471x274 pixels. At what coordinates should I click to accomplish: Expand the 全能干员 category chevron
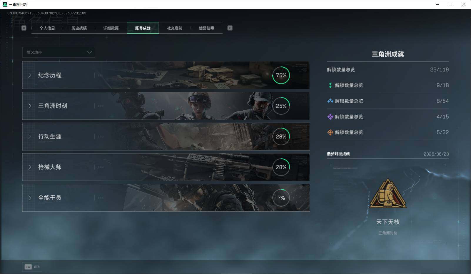30,198
